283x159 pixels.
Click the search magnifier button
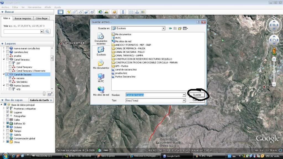pos(47,31)
